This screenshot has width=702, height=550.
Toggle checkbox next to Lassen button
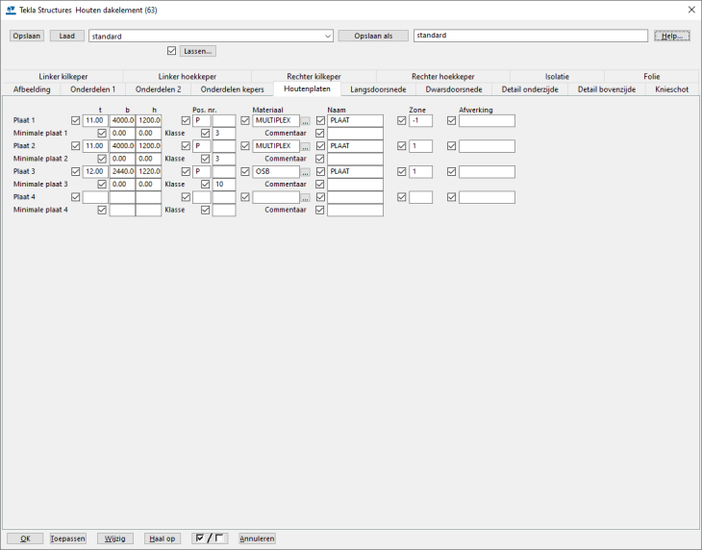pos(172,51)
